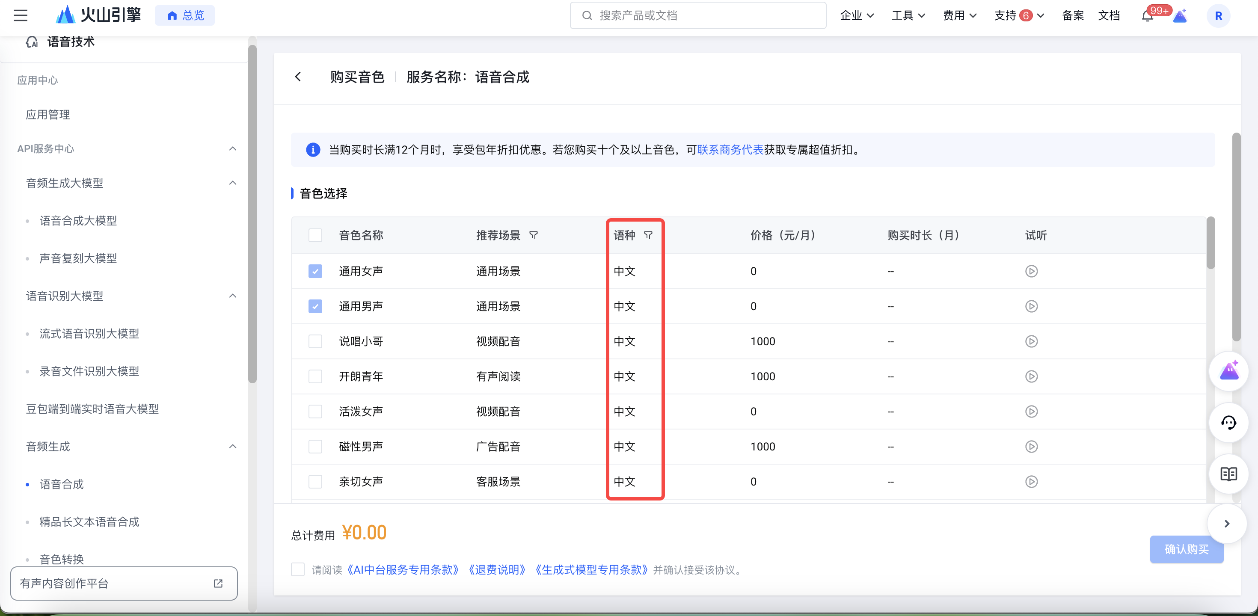The image size is (1258, 616).
Task: Collapse the 语音识别大模型 group
Action: click(x=233, y=296)
